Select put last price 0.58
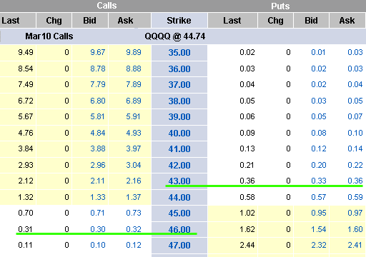Viewport: 366px width, 257px height. pyautogui.click(x=247, y=197)
